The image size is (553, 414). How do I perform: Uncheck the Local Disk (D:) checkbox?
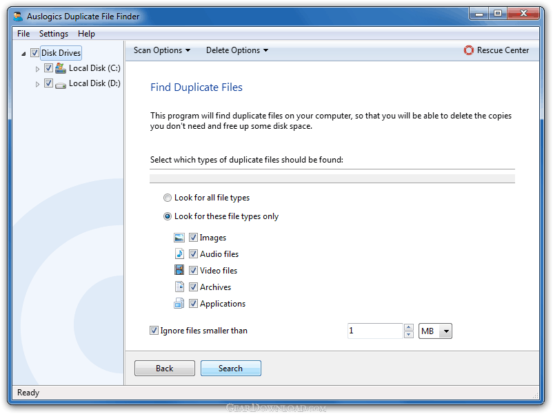click(x=49, y=83)
